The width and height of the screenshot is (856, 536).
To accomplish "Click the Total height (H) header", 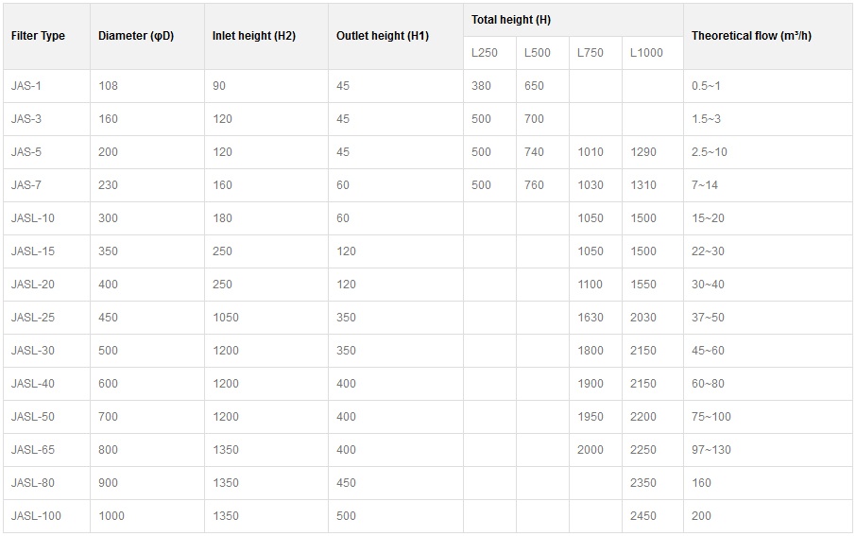I will pos(511,20).
